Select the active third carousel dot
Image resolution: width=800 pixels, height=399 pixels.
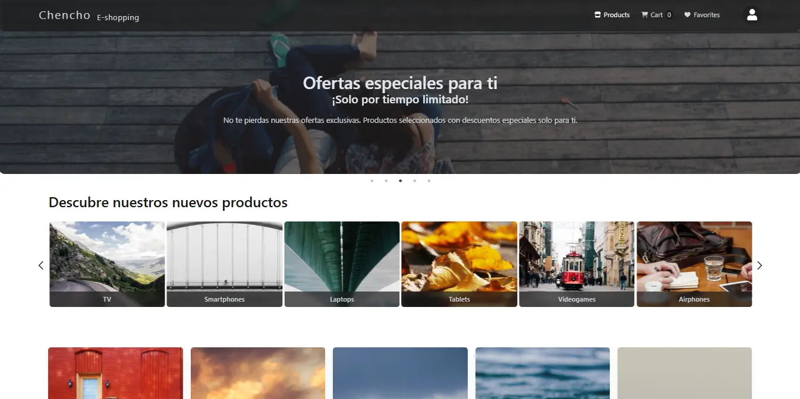pos(401,180)
